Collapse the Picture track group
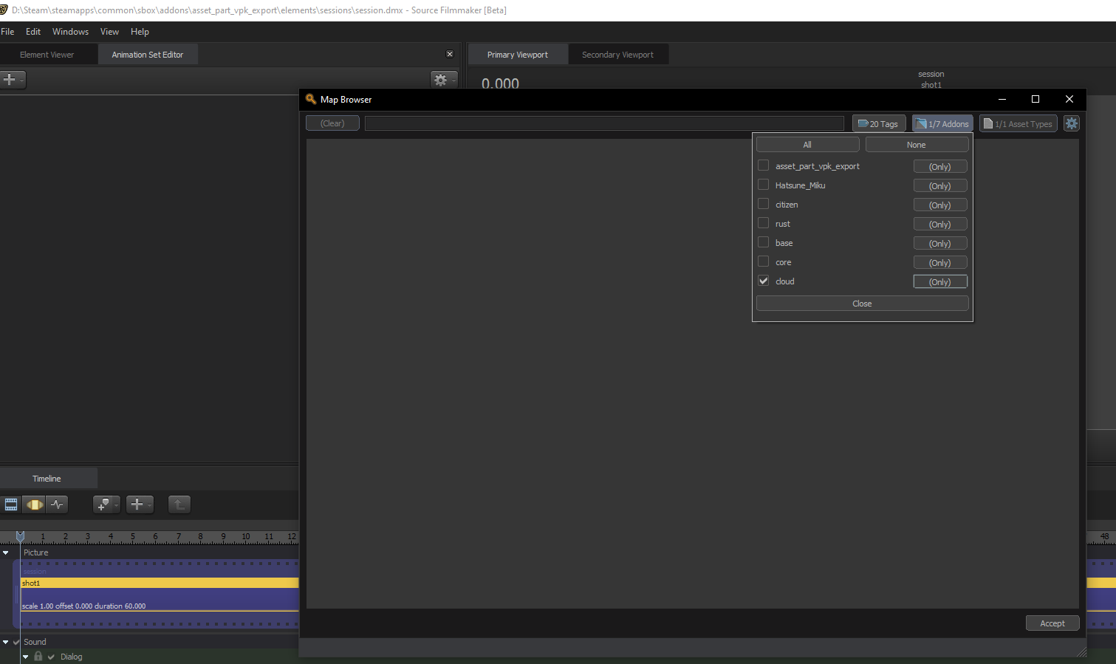Image resolution: width=1116 pixels, height=664 pixels. tap(6, 552)
